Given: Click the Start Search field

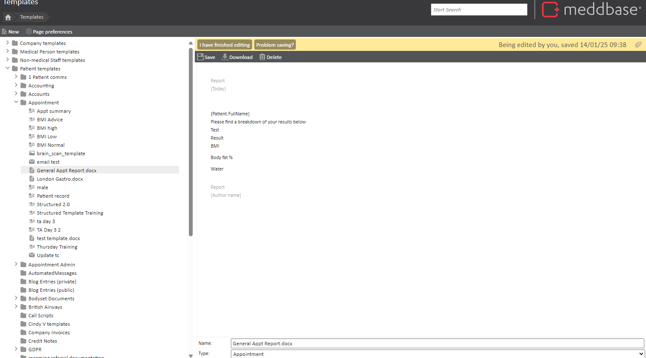Looking at the screenshot, I should click(479, 10).
